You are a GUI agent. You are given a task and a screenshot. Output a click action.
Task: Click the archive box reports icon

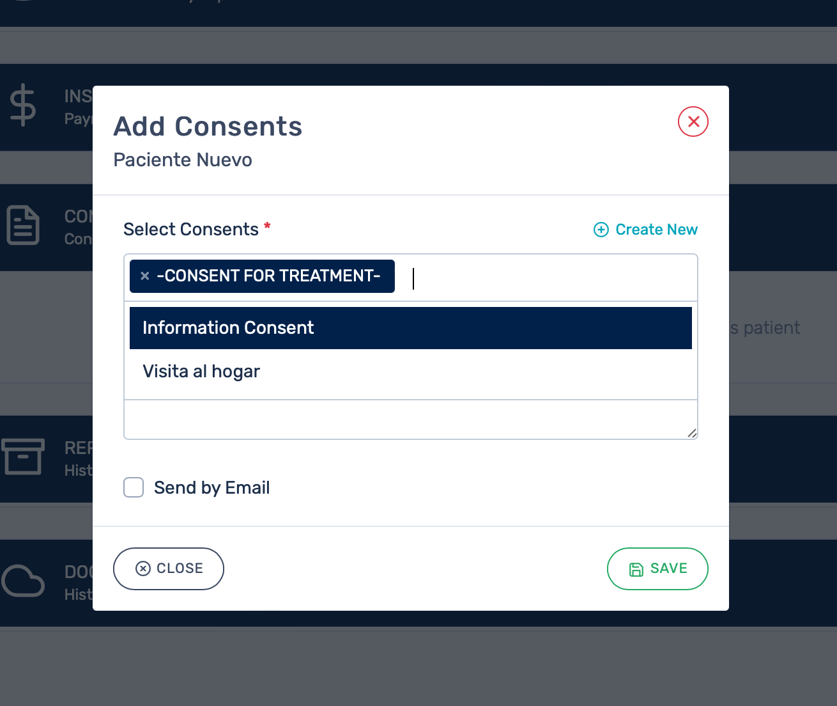pos(23,456)
